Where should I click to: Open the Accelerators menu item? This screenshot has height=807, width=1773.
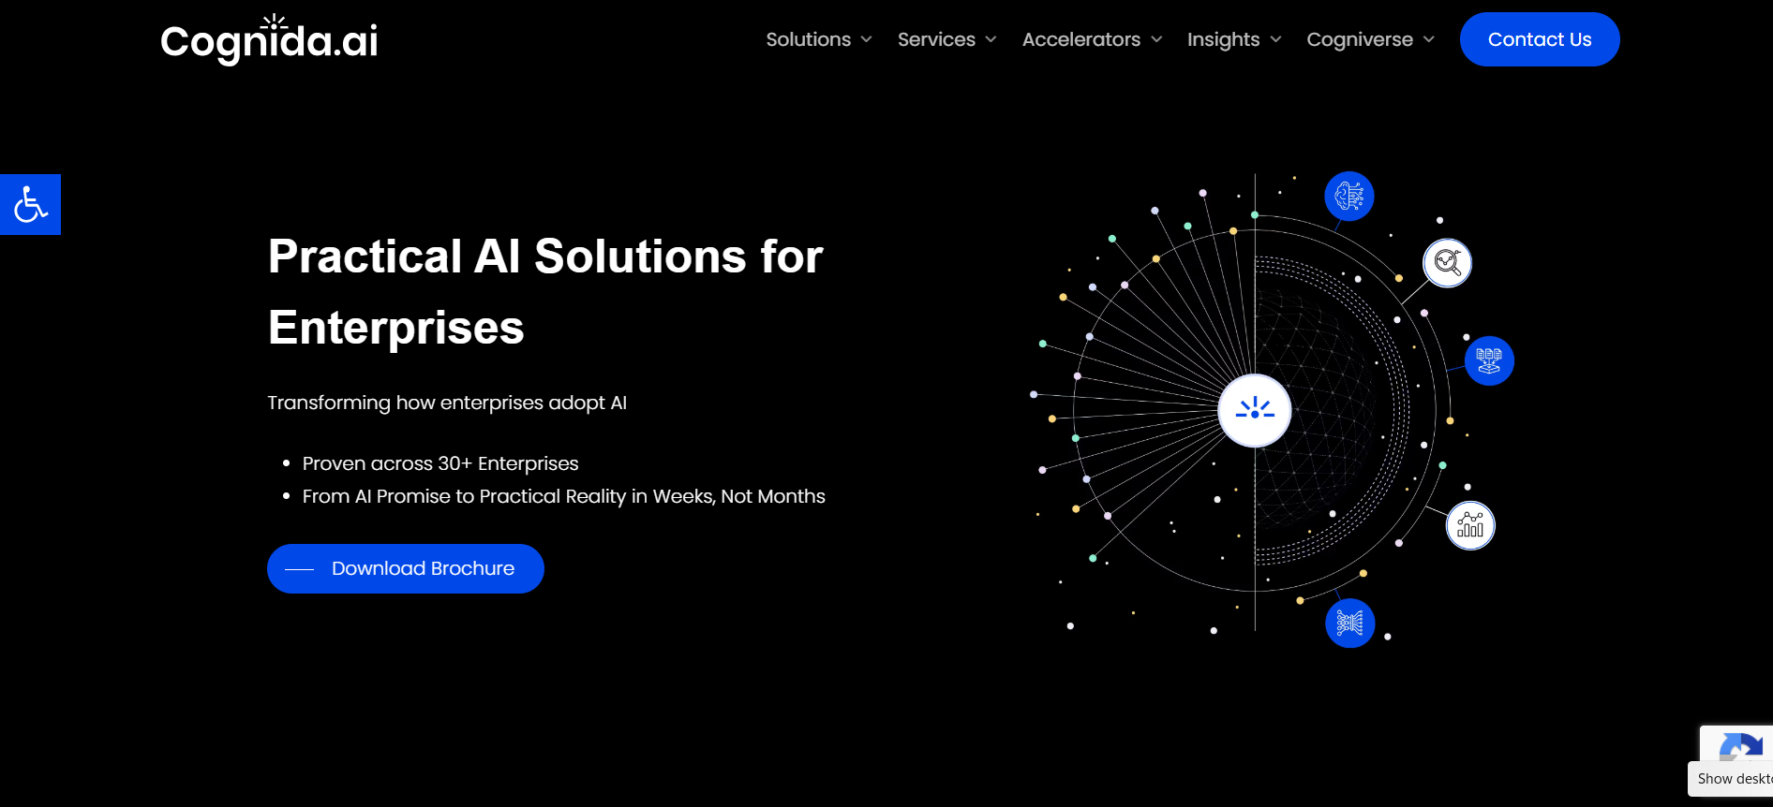click(1081, 39)
